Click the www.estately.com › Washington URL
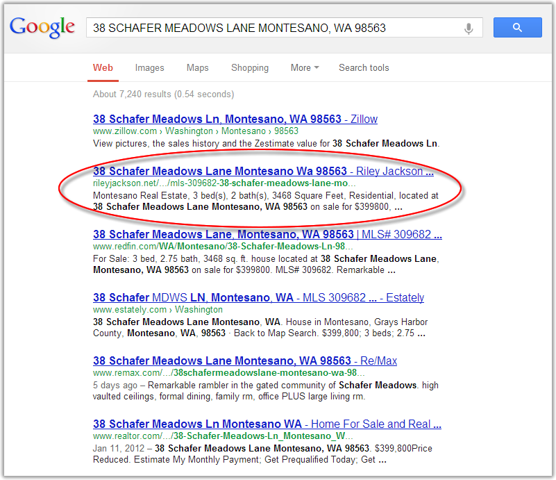 point(158,309)
